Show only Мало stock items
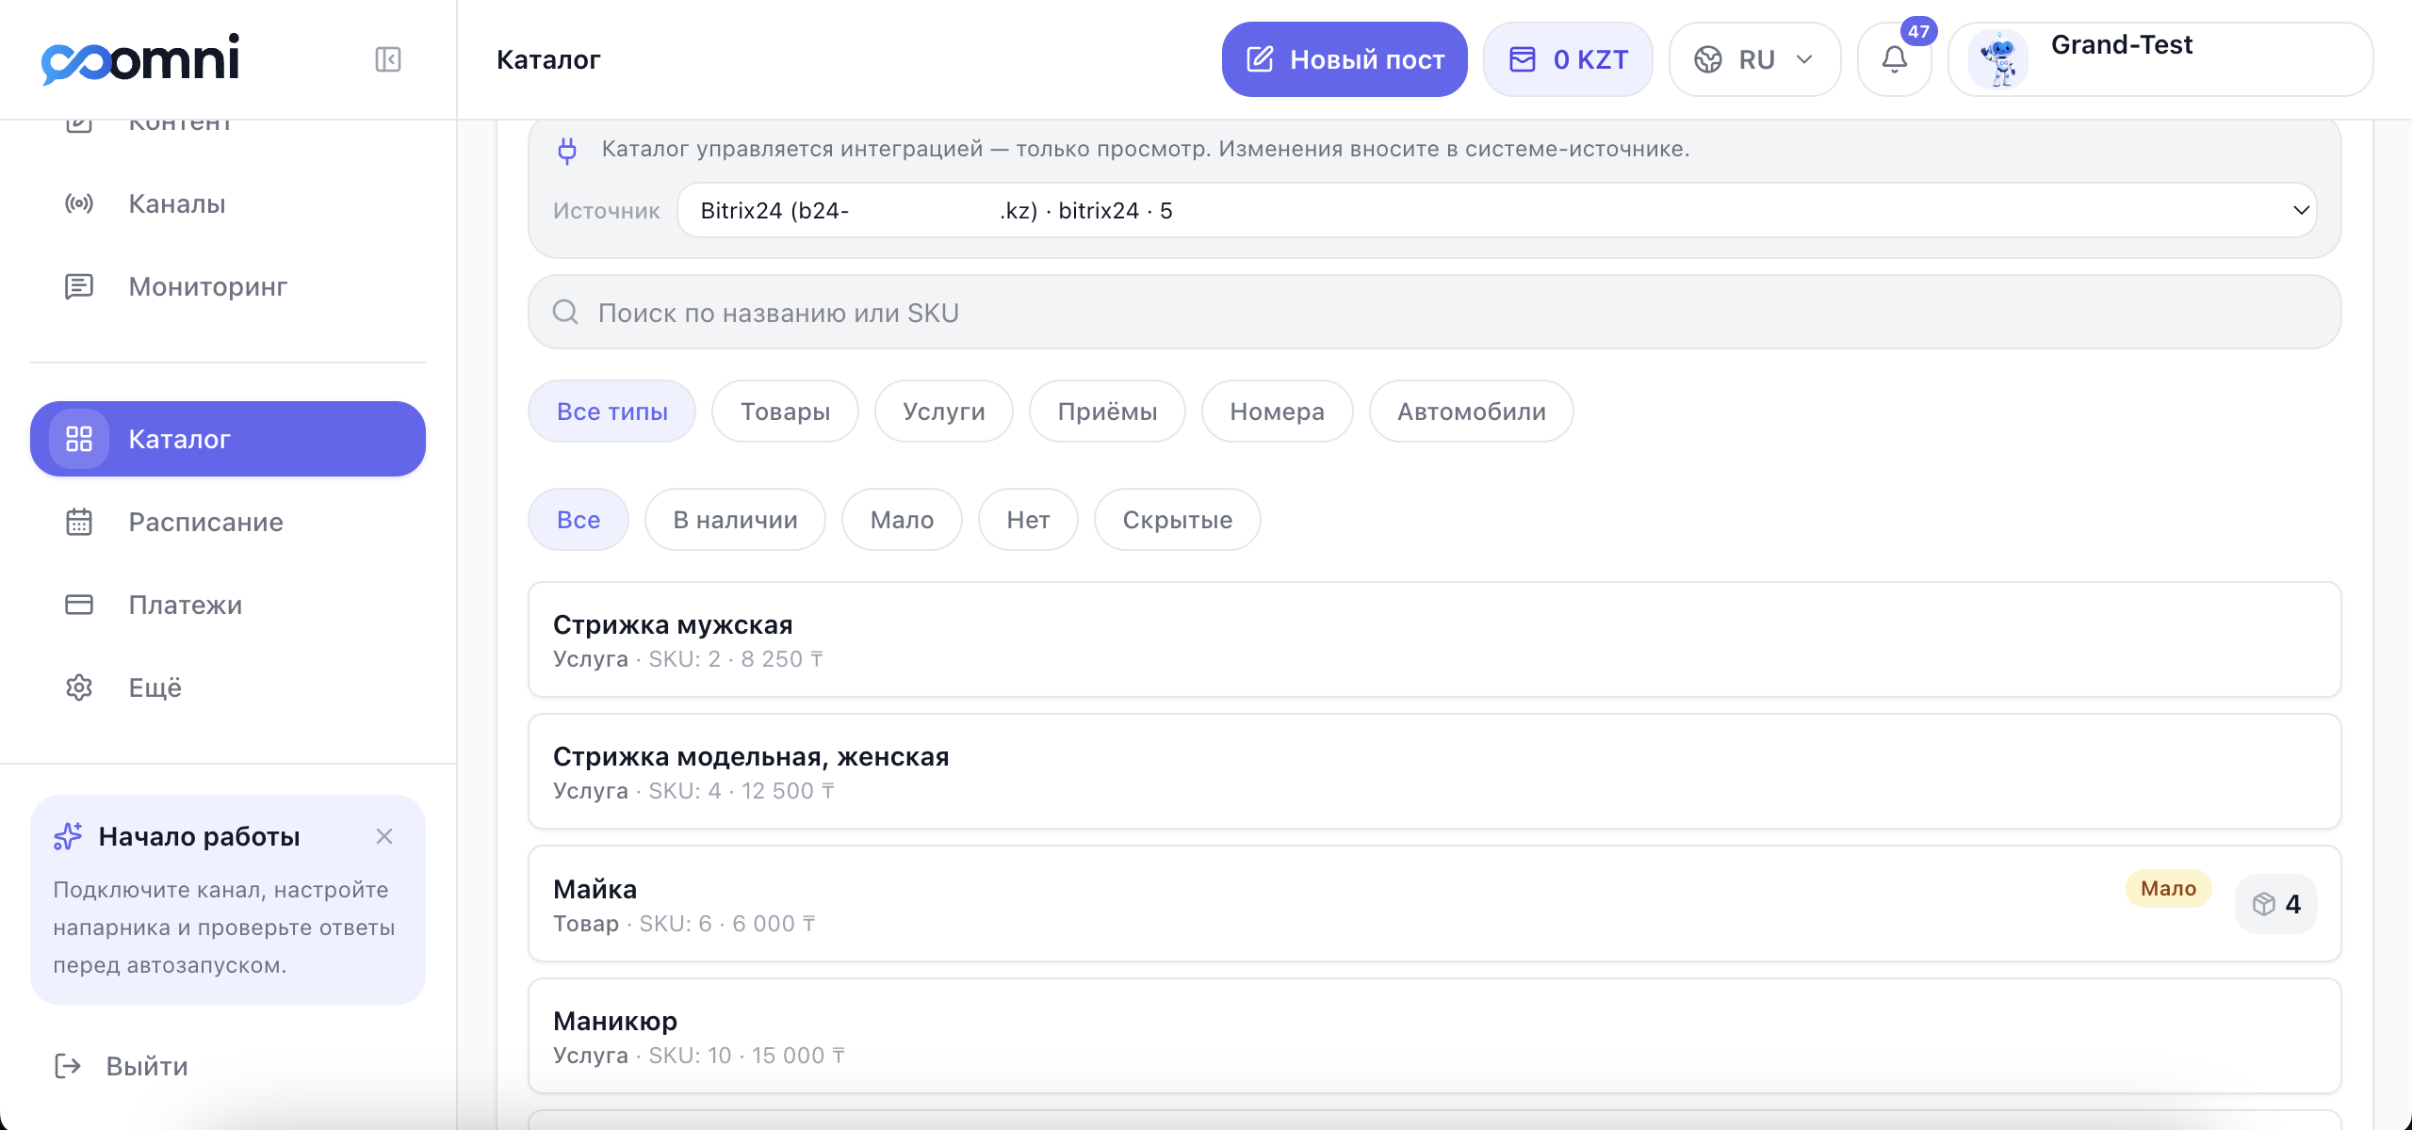 (903, 520)
